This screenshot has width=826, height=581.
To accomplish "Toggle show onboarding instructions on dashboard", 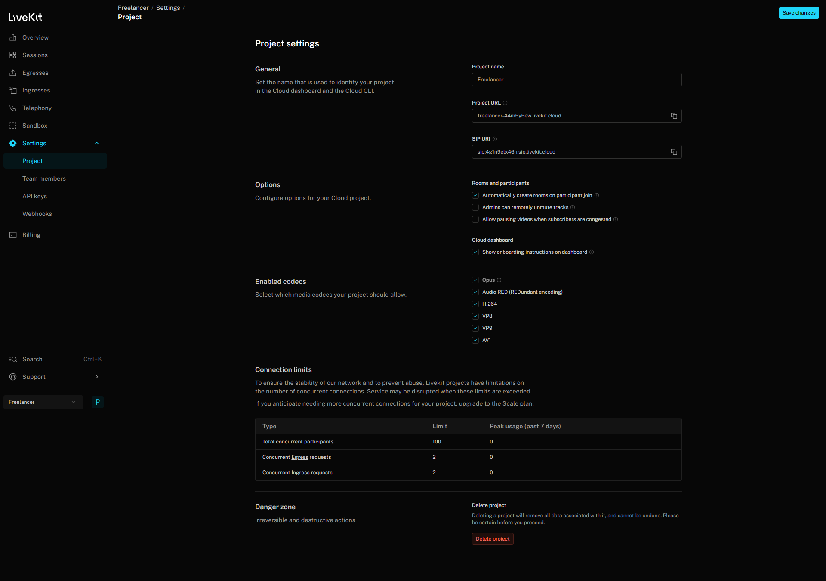I will pos(475,252).
